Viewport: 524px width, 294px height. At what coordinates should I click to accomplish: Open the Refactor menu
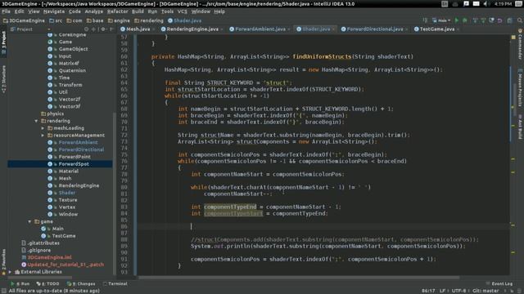click(x=117, y=11)
